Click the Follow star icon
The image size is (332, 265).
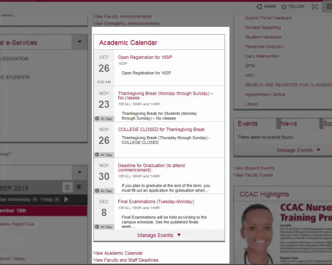pos(284,7)
